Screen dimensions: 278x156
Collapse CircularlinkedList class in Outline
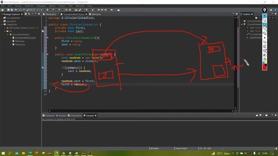click(x=242, y=24)
